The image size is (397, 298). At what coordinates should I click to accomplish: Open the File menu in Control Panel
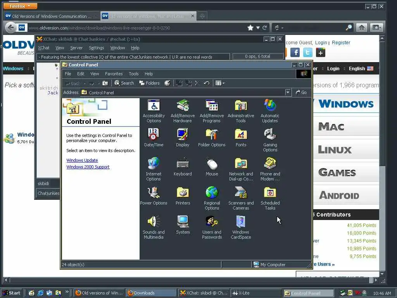click(68, 74)
